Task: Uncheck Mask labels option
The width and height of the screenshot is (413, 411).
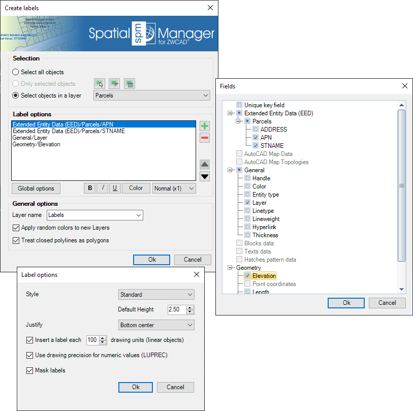Action: click(29, 370)
